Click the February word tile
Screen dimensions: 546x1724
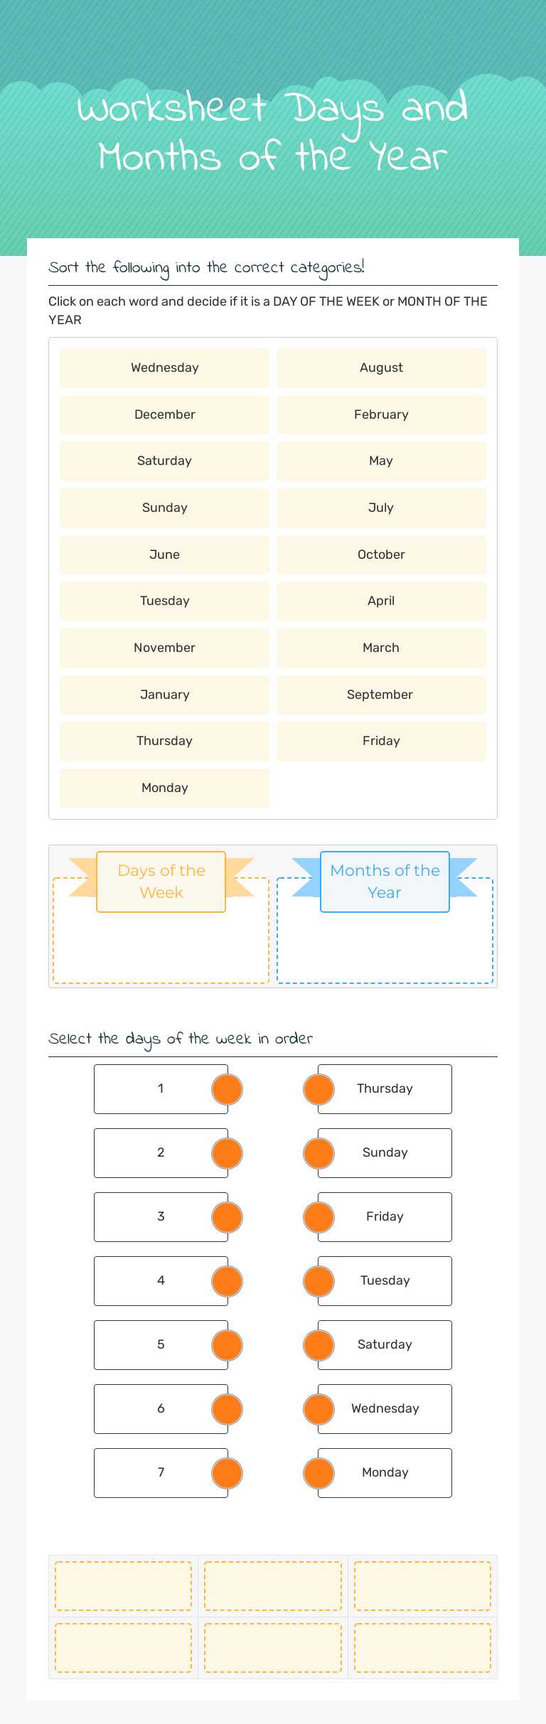tap(381, 414)
